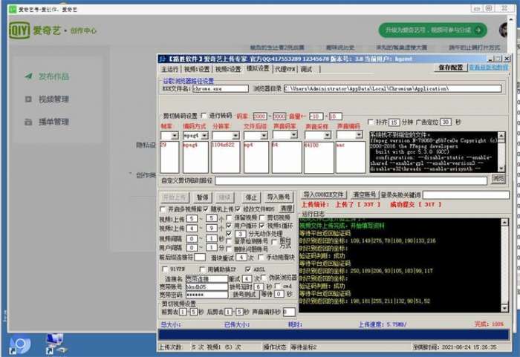Open the user avatar in iQIYI page
The width and height of the screenshot is (520, 357).
pyautogui.click(x=504, y=30)
